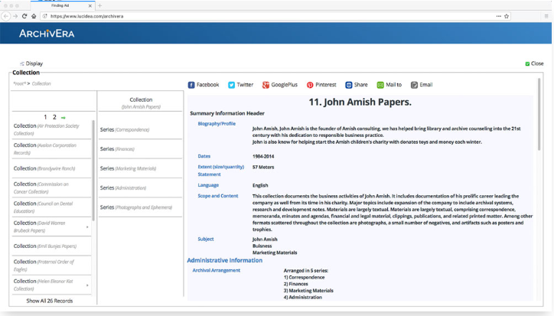Click the site info icon in address bar
Image resolution: width=554 pixels, height=316 pixels.
point(45,16)
